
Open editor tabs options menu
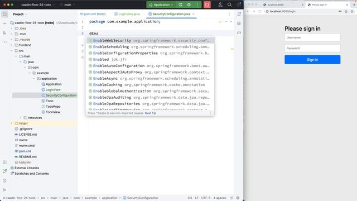(x=229, y=14)
